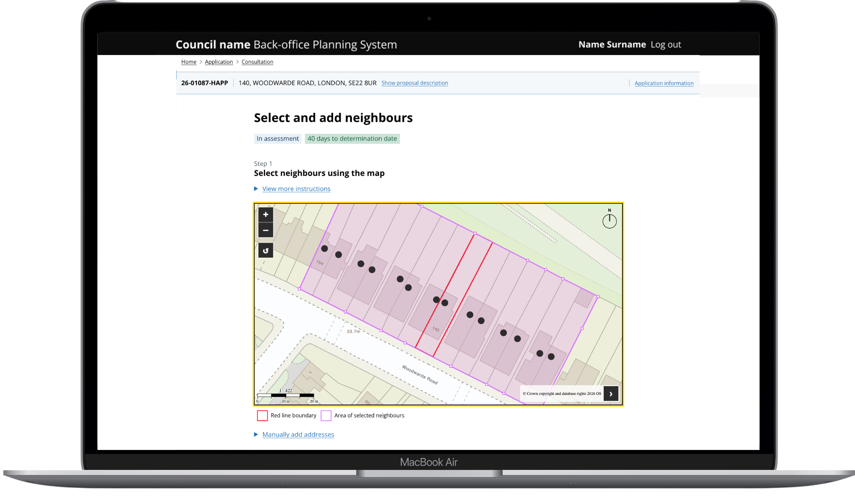Reset the map rotation
Viewport: 855px width, 500px height.
(x=266, y=250)
